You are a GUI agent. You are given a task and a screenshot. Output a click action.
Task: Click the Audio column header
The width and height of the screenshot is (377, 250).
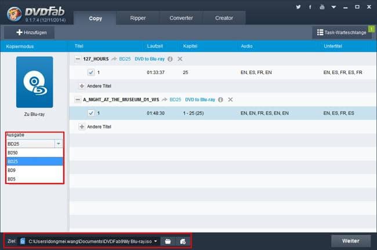coord(246,46)
